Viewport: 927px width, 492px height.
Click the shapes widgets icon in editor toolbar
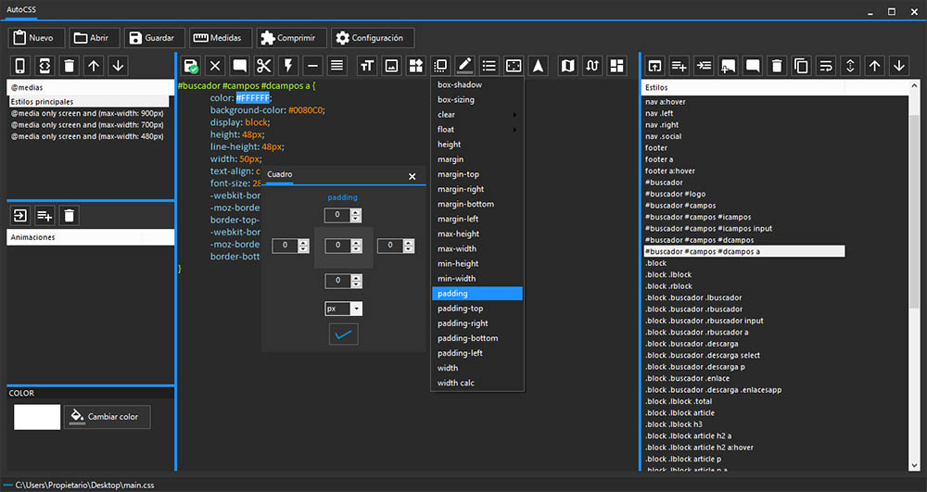pyautogui.click(x=415, y=66)
